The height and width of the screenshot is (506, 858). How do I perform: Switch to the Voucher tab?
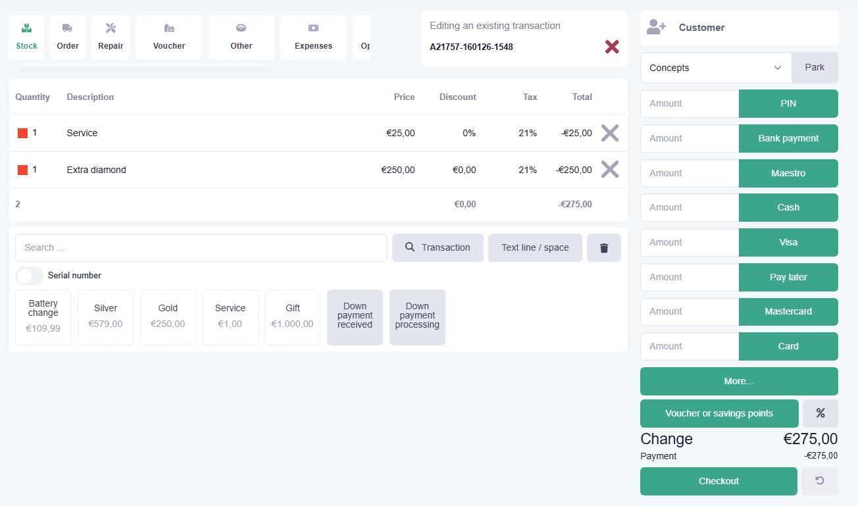[169, 38]
